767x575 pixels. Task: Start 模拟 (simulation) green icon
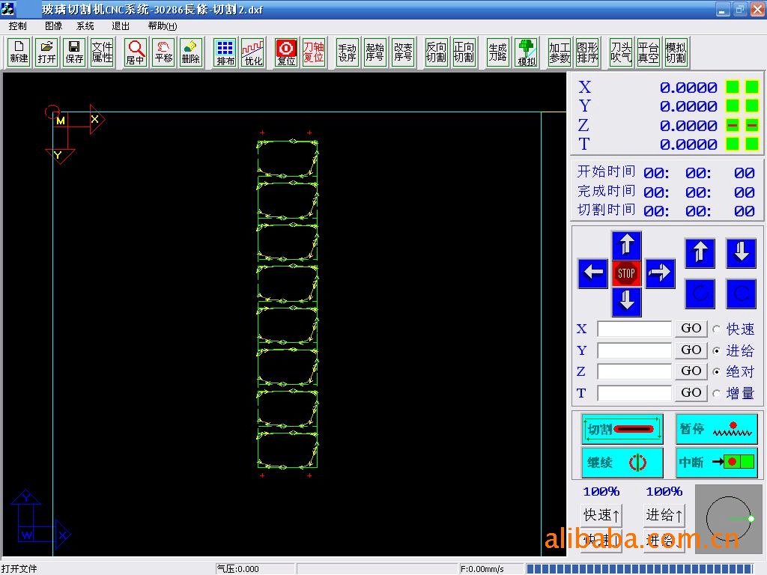527,52
